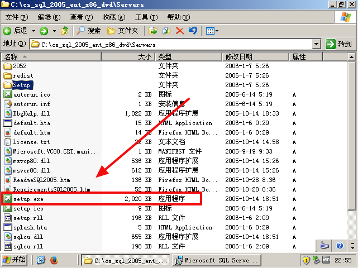
Task: Click the scroll up arrow of file list
Action: [352, 57]
